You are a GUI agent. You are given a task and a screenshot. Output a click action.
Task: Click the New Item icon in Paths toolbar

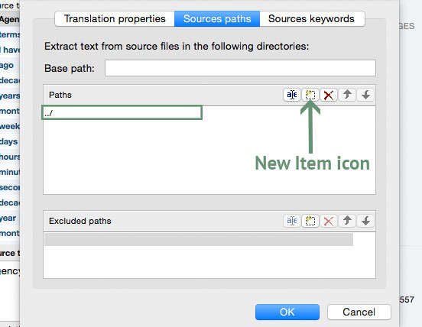(x=310, y=95)
